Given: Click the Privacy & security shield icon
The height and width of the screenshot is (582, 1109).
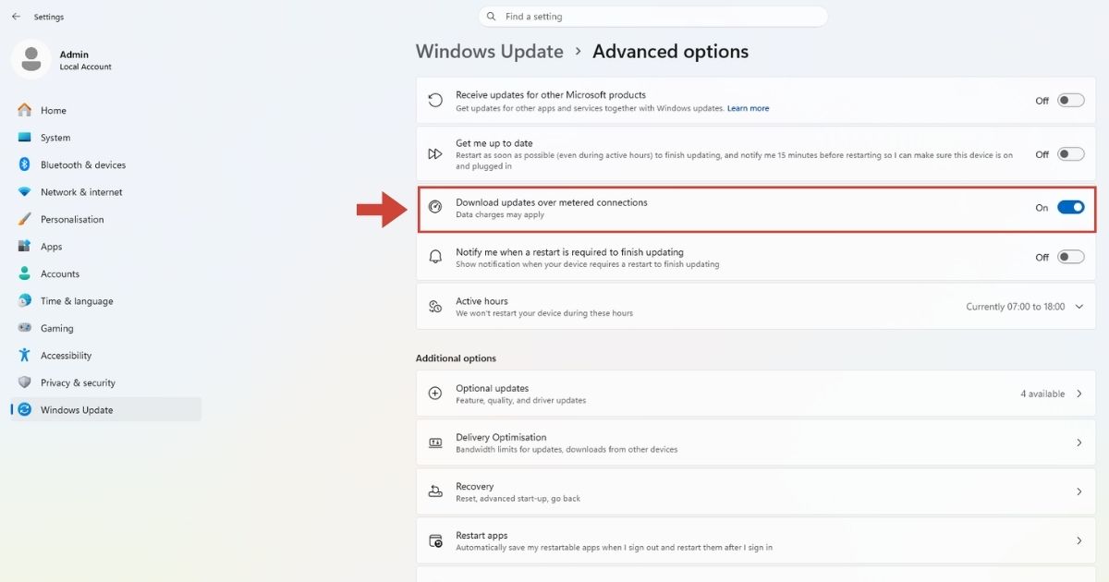Looking at the screenshot, I should click(x=25, y=382).
